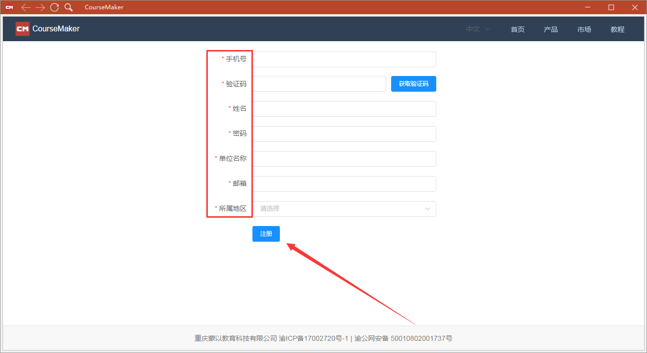Select the CourseMaker logo in the header
Viewport: 647px width, 353px height.
47,28
